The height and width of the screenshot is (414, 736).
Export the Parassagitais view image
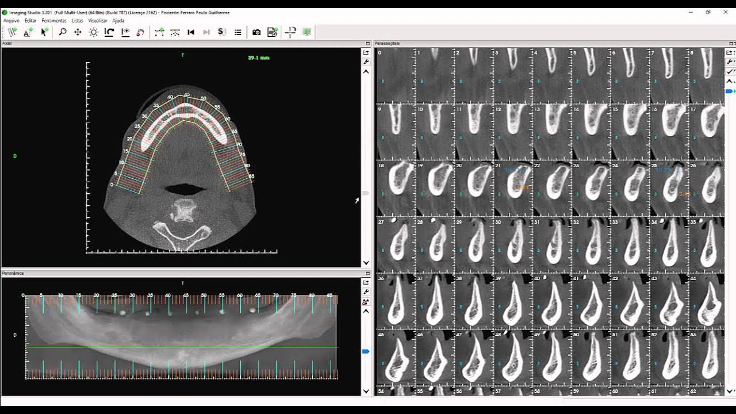click(x=730, y=52)
